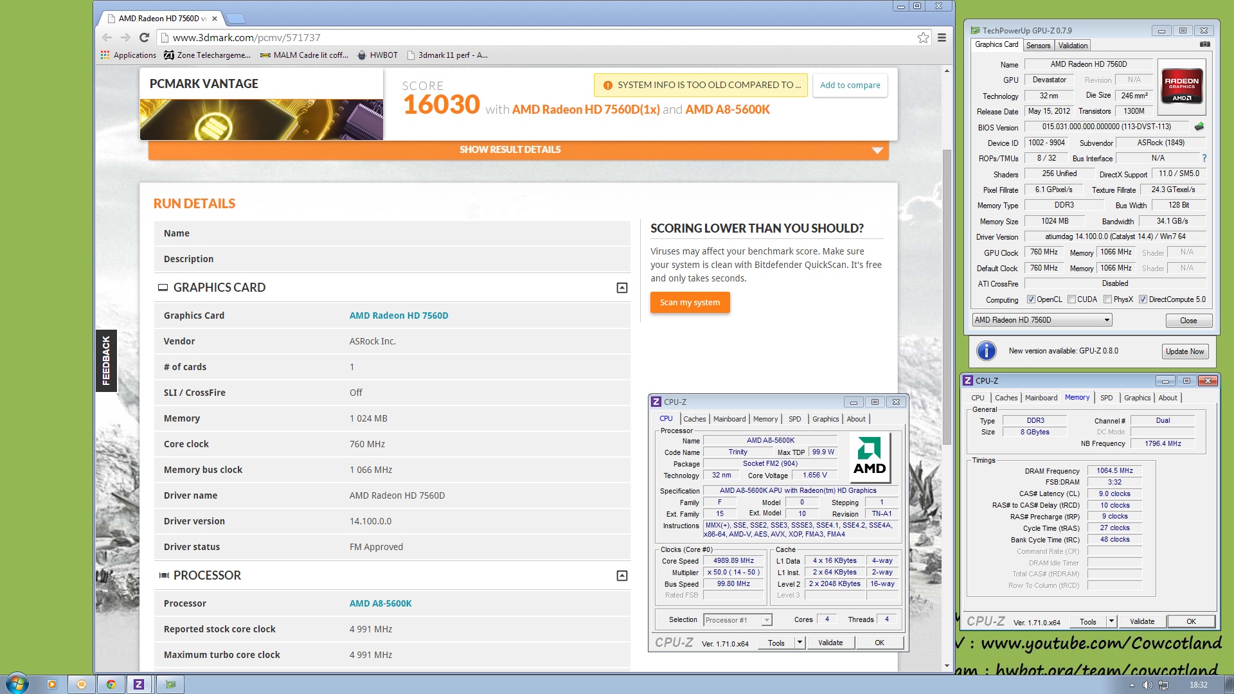Click Update Now for GPU-Z 0.8.0
Image resolution: width=1234 pixels, height=694 pixels.
[x=1185, y=351]
